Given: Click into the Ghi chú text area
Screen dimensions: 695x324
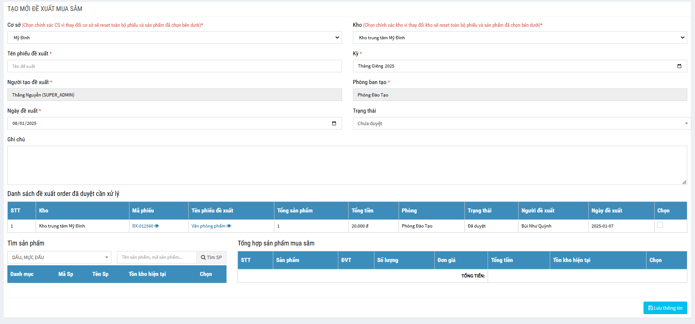Looking at the screenshot, I should [x=347, y=165].
